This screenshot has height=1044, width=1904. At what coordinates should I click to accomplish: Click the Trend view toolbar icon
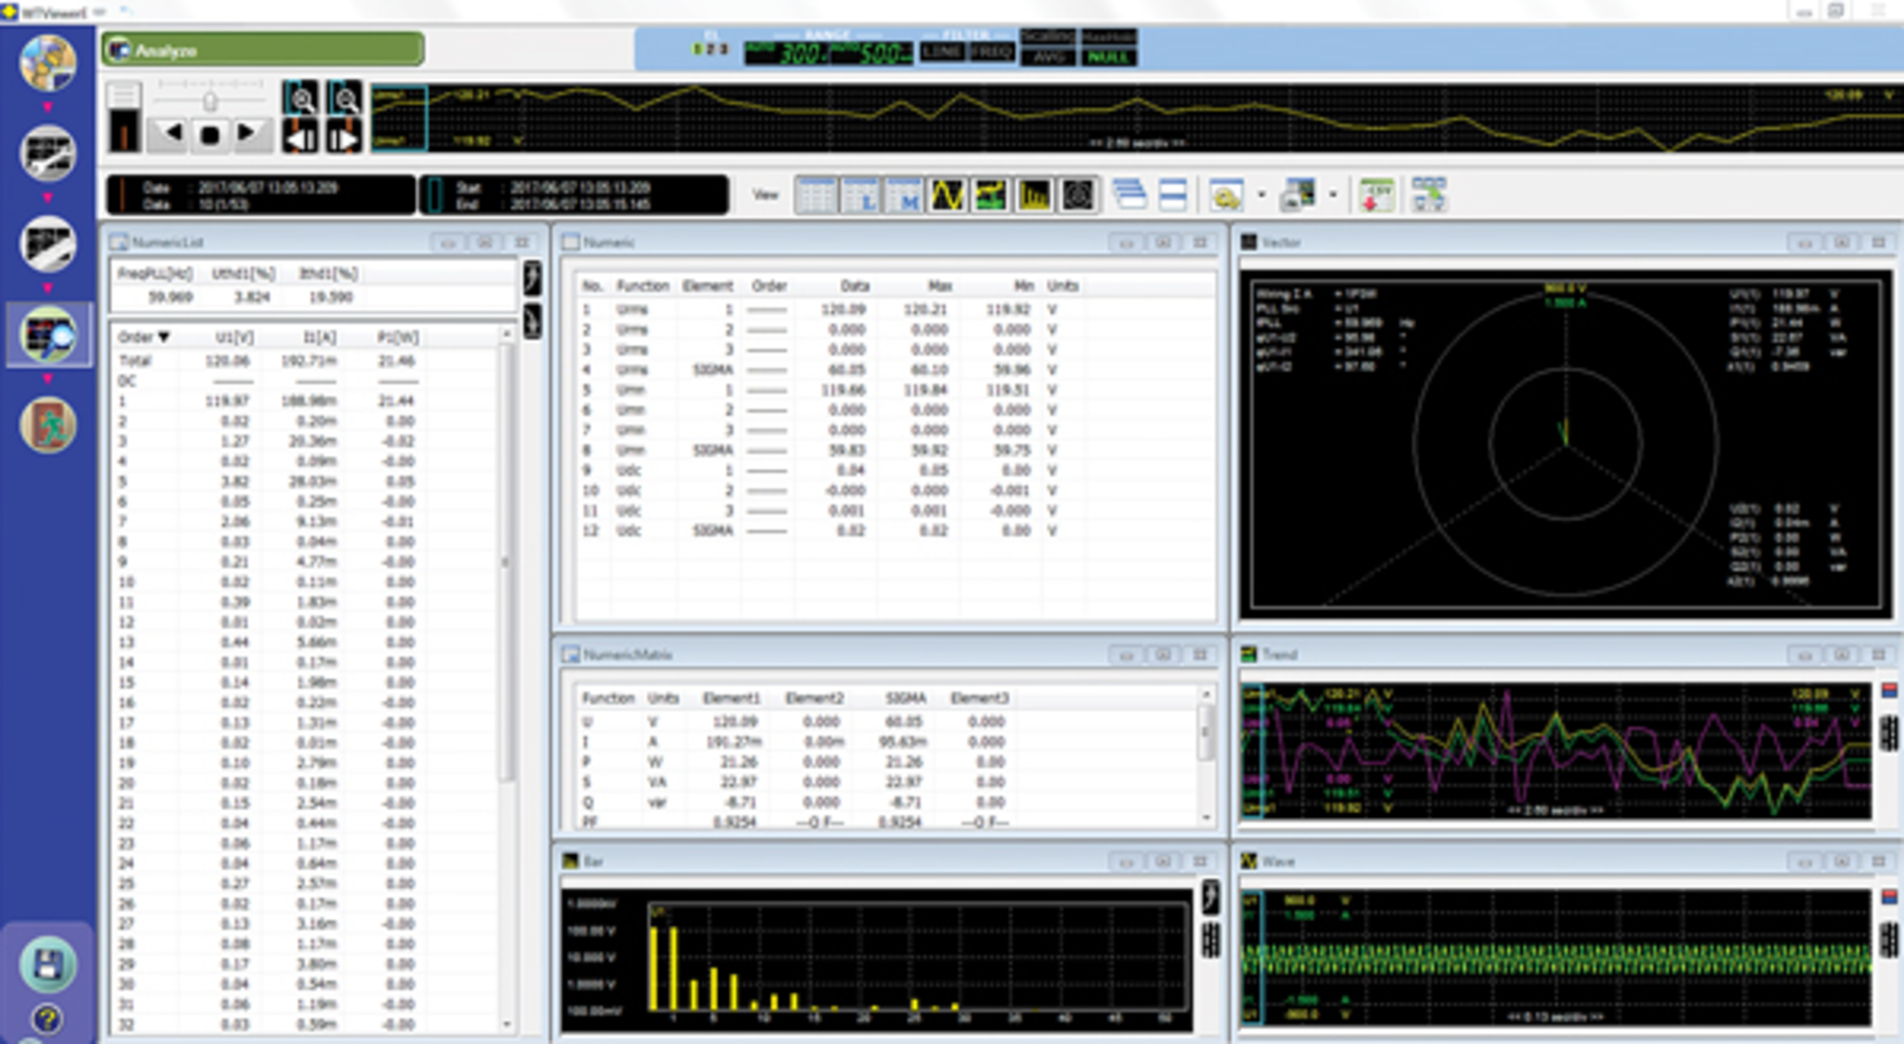coord(991,195)
